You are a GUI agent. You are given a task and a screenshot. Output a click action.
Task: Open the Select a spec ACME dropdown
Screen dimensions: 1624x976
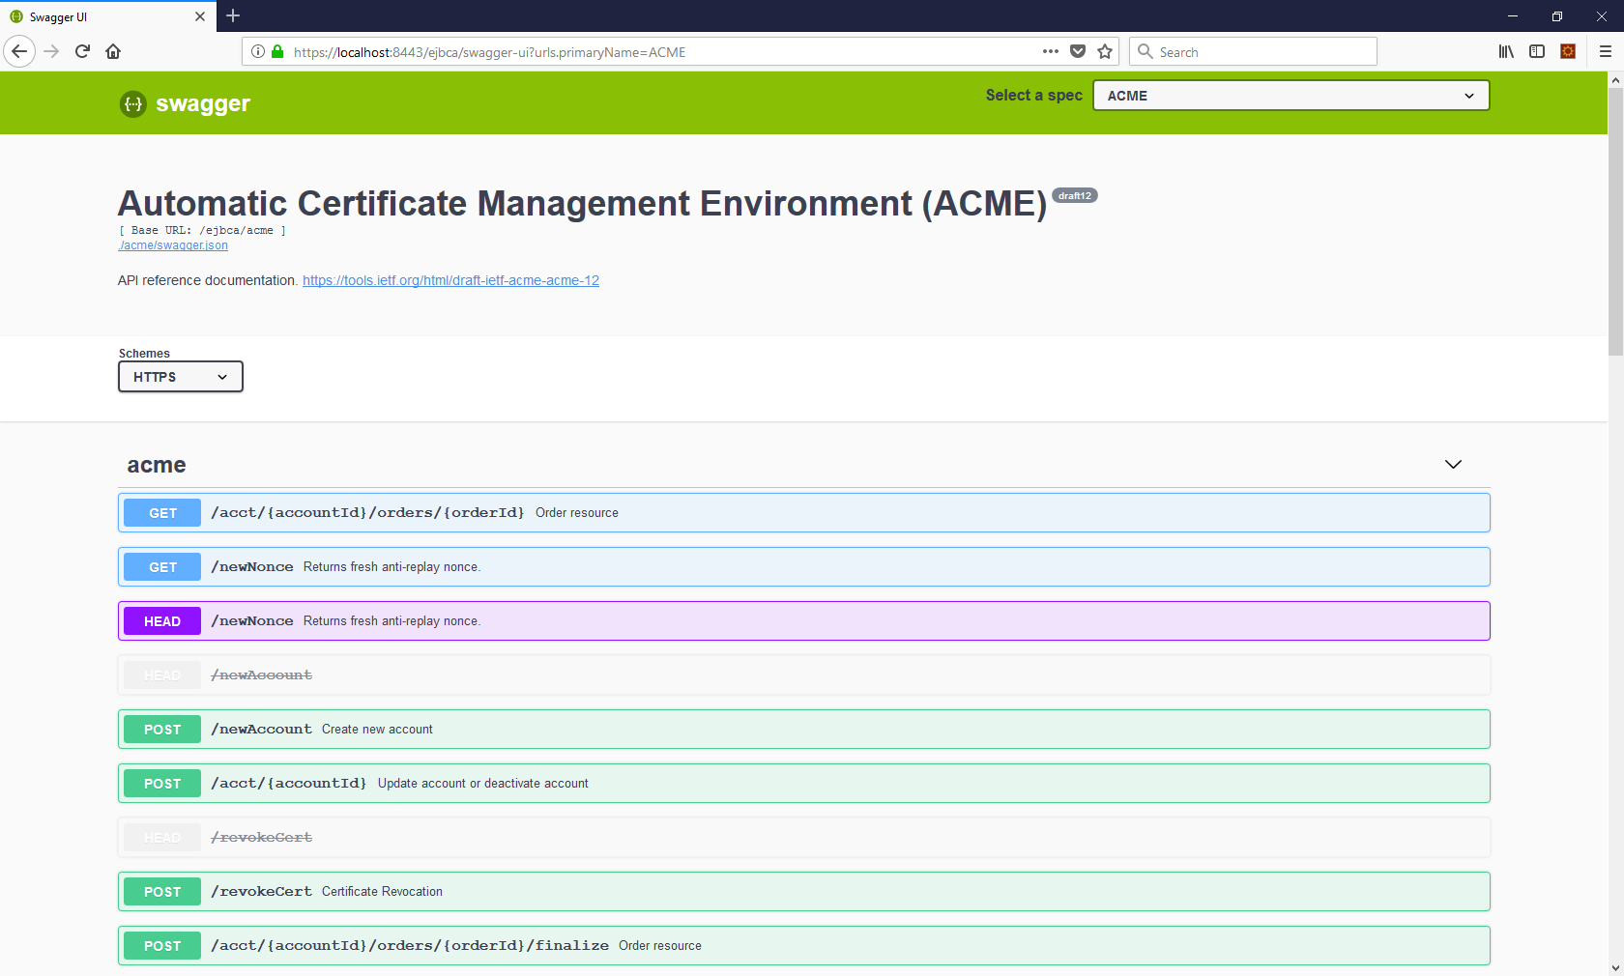tap(1290, 96)
